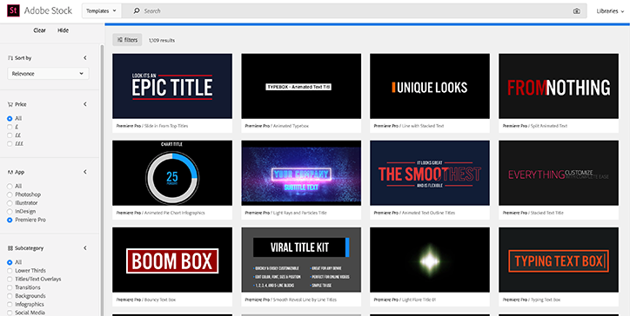Click the Bouncy Text Box caption
The image size is (630, 316).
pos(160,300)
